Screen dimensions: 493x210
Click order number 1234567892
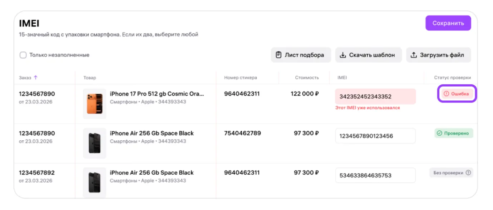pos(37,173)
